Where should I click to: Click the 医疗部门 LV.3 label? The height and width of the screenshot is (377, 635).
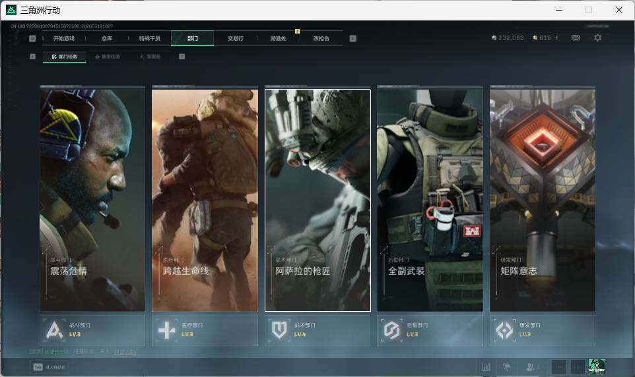coord(187,335)
